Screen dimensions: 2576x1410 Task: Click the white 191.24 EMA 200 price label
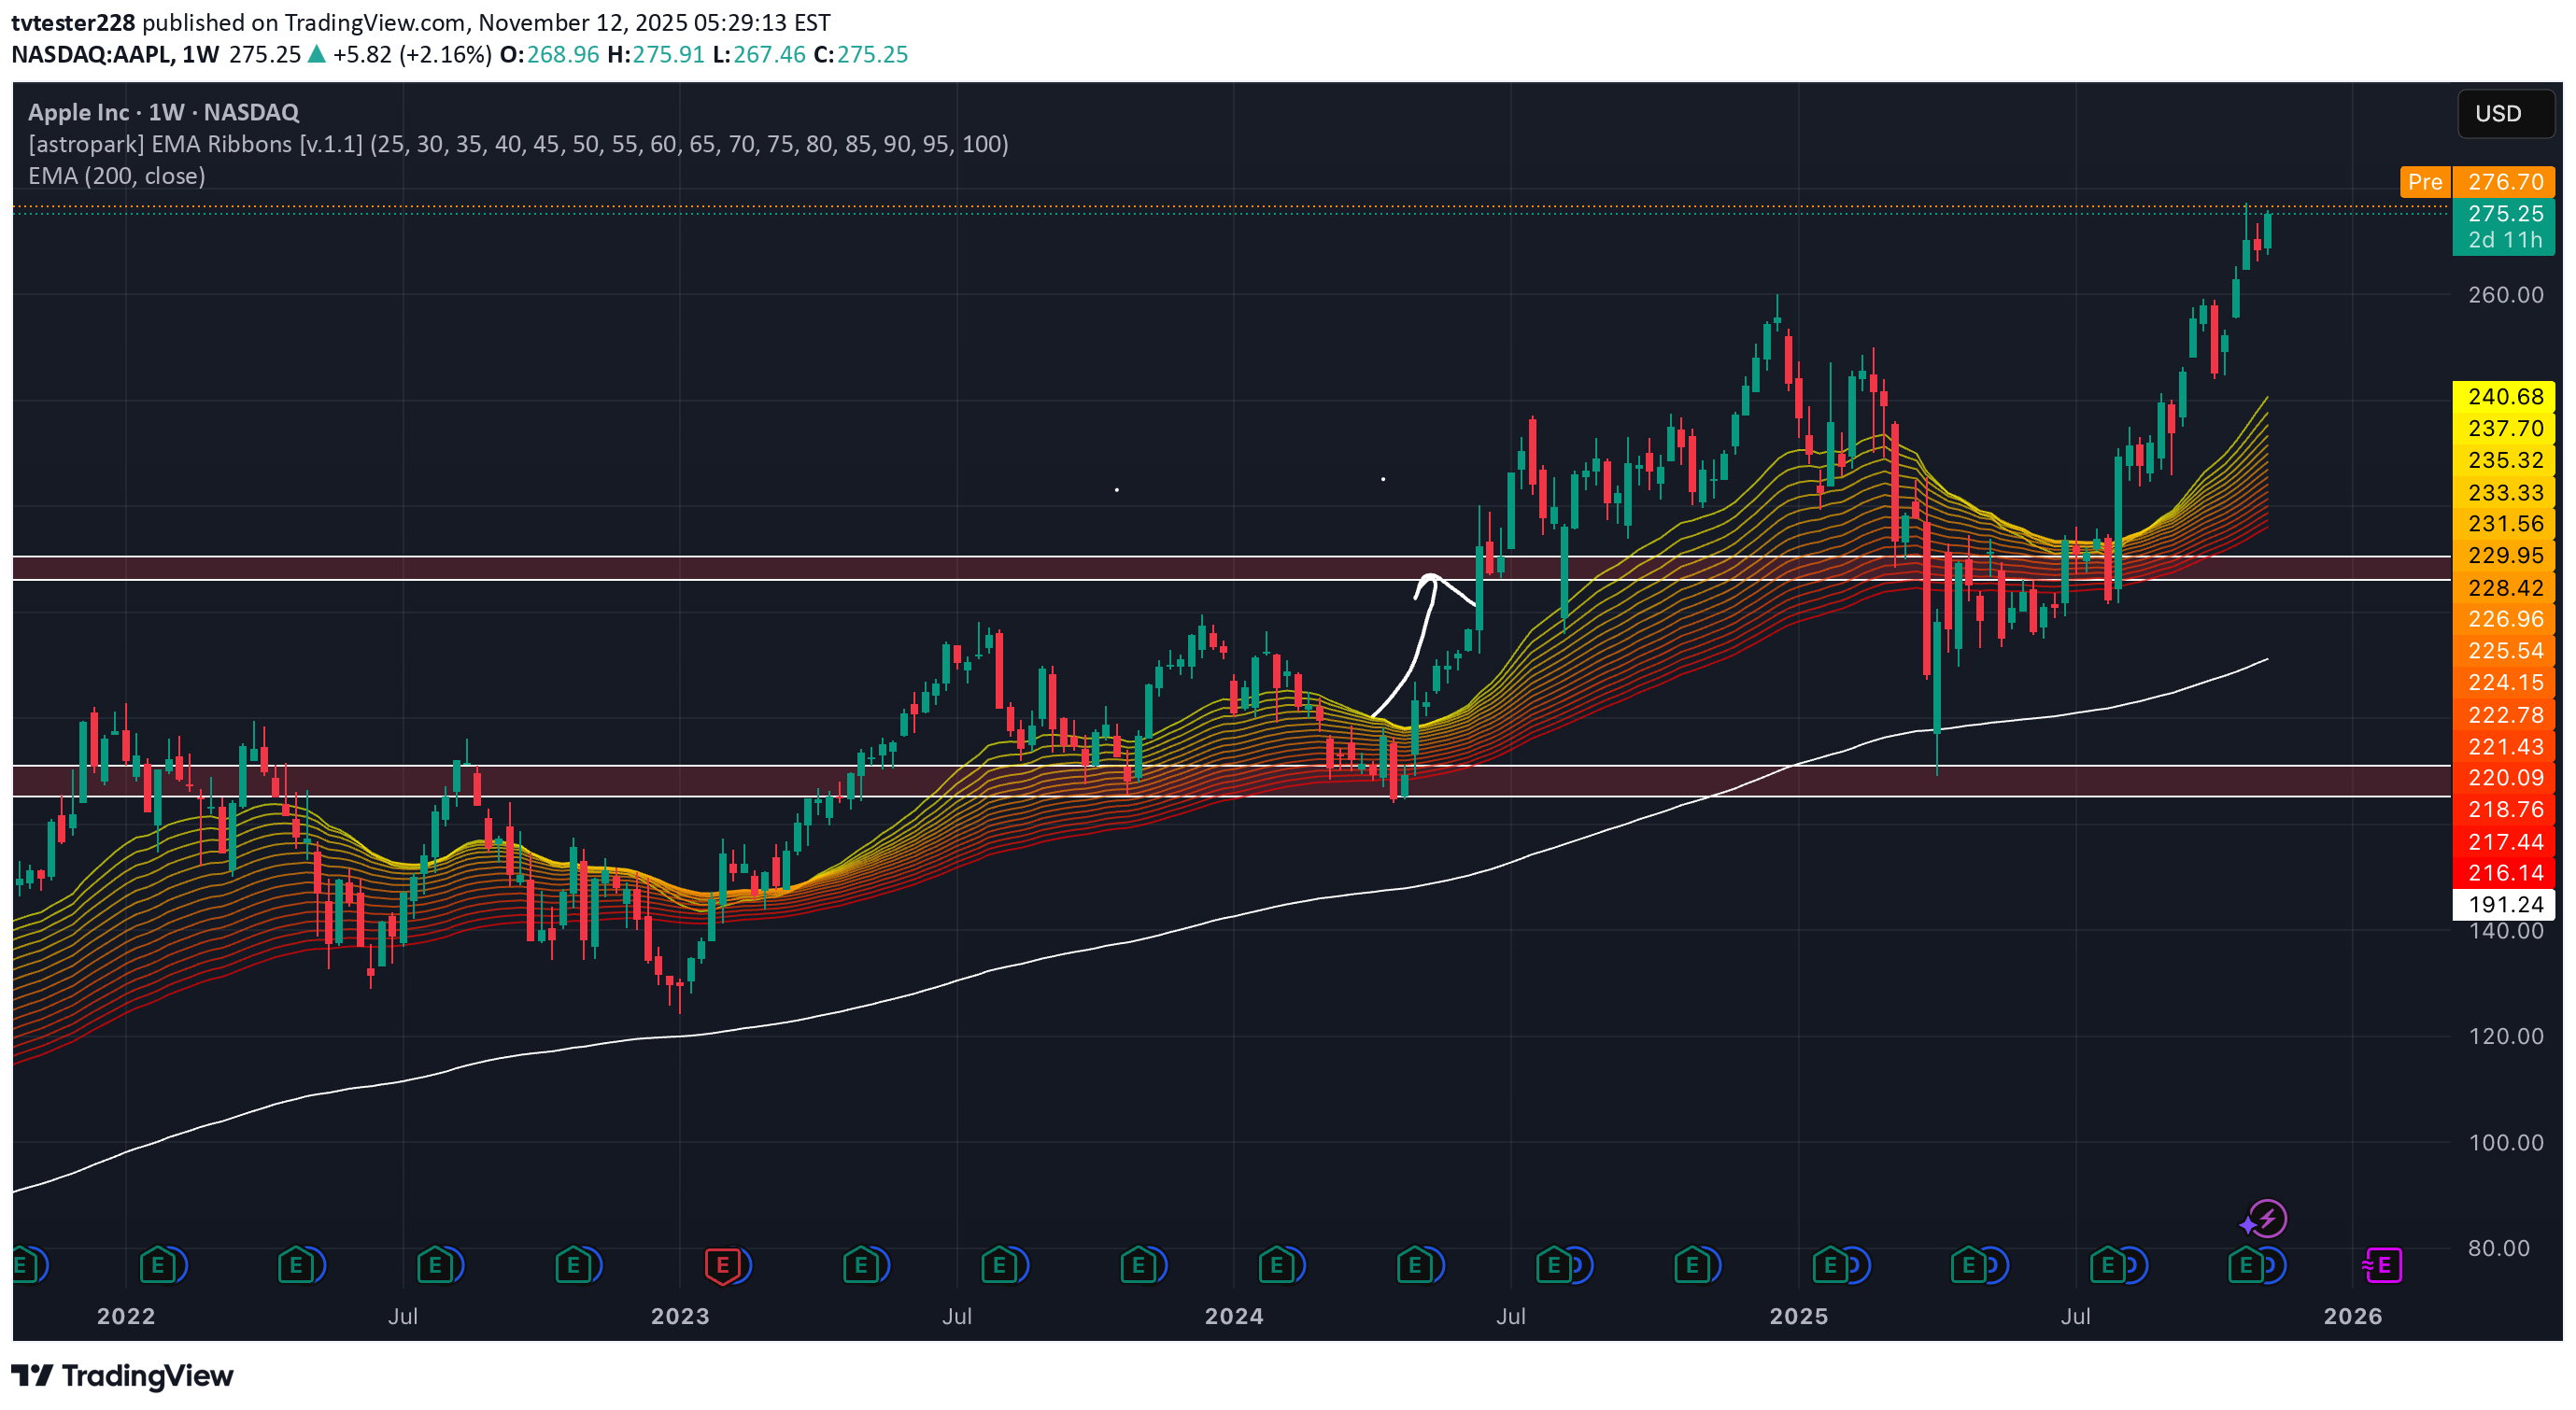tap(2503, 904)
